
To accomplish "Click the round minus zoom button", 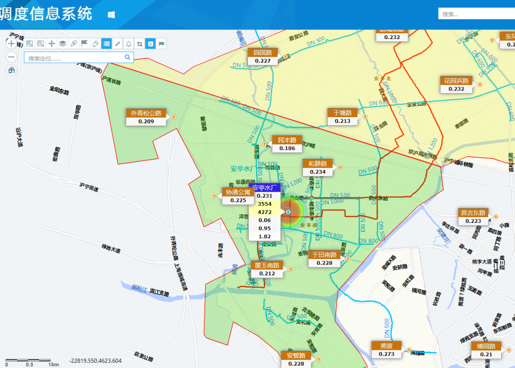I will (x=12, y=57).
